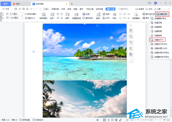The height and width of the screenshot is (122, 172).
Task: Click the 查找命令 search command box
Action: pyautogui.click(x=124, y=9)
